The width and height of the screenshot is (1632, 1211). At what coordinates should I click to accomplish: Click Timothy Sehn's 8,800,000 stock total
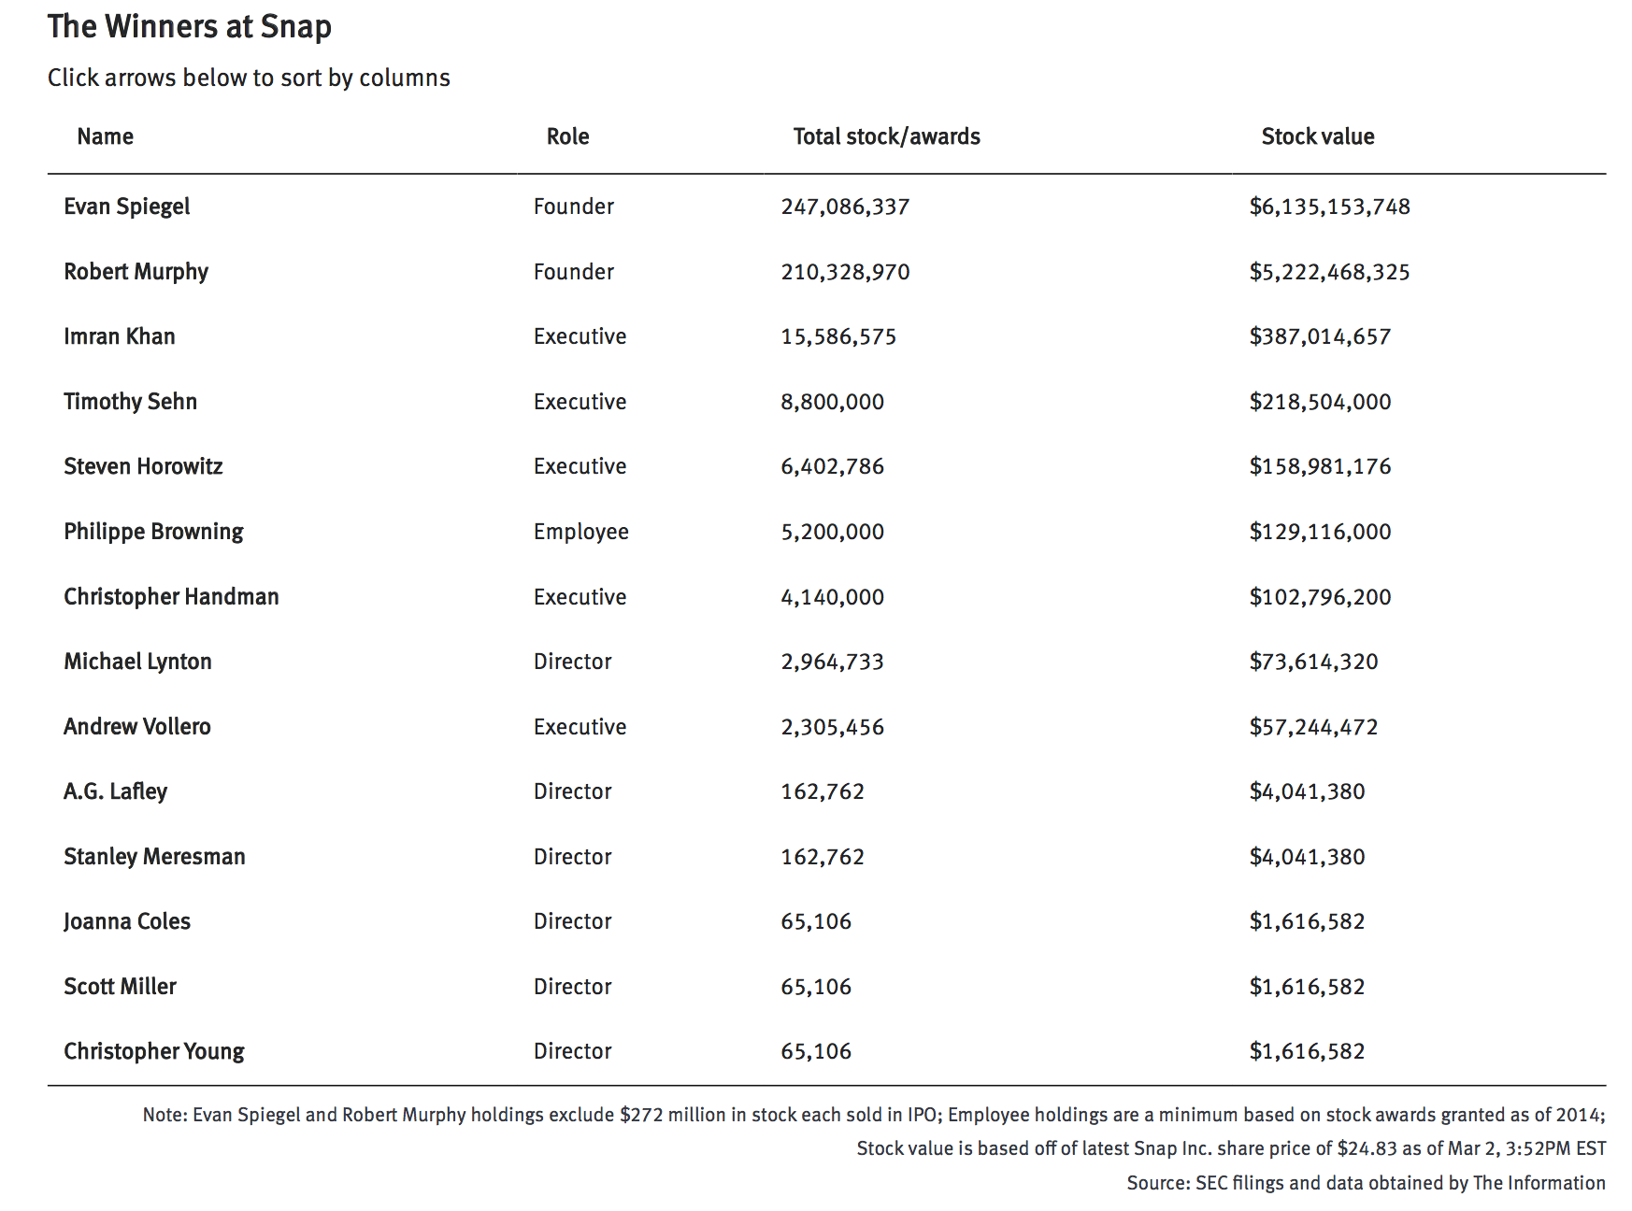832,402
